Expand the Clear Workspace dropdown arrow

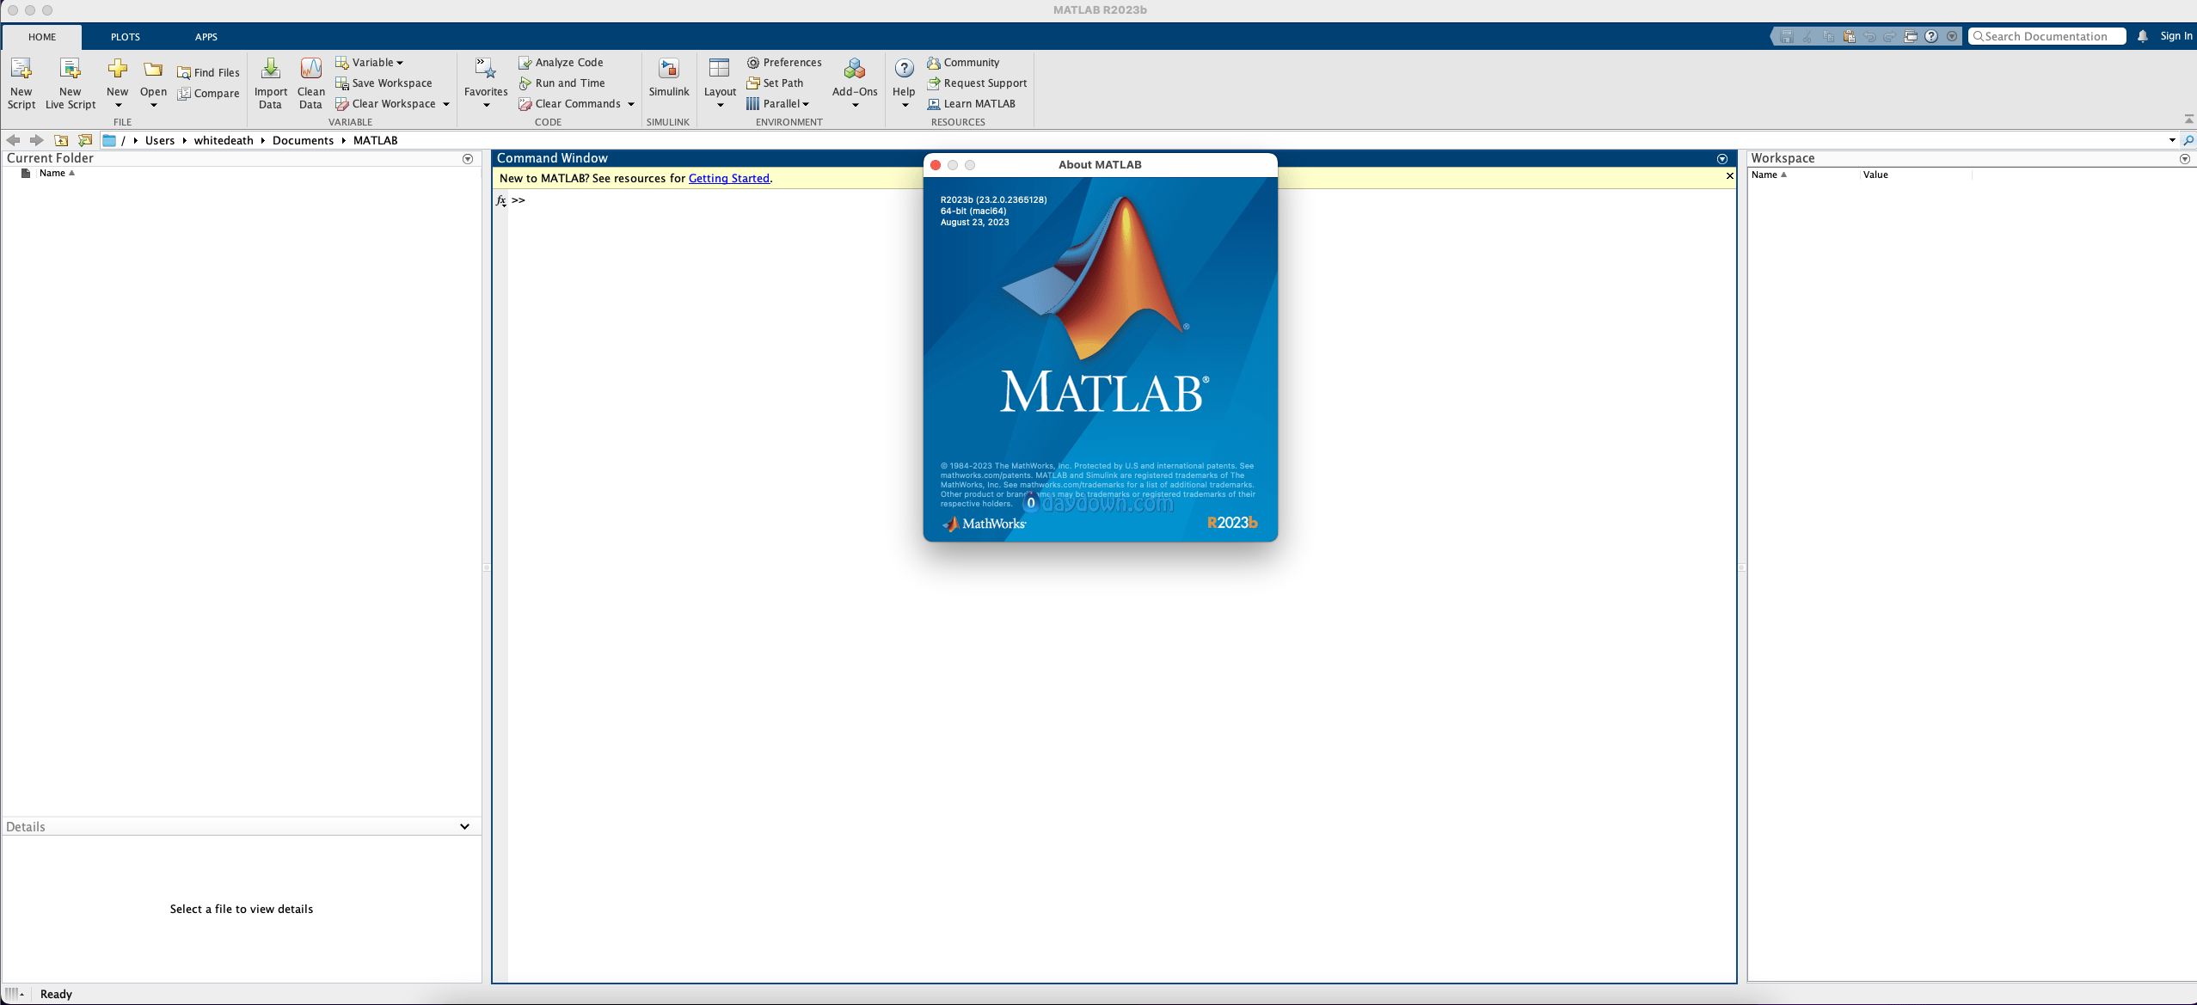[x=446, y=104]
